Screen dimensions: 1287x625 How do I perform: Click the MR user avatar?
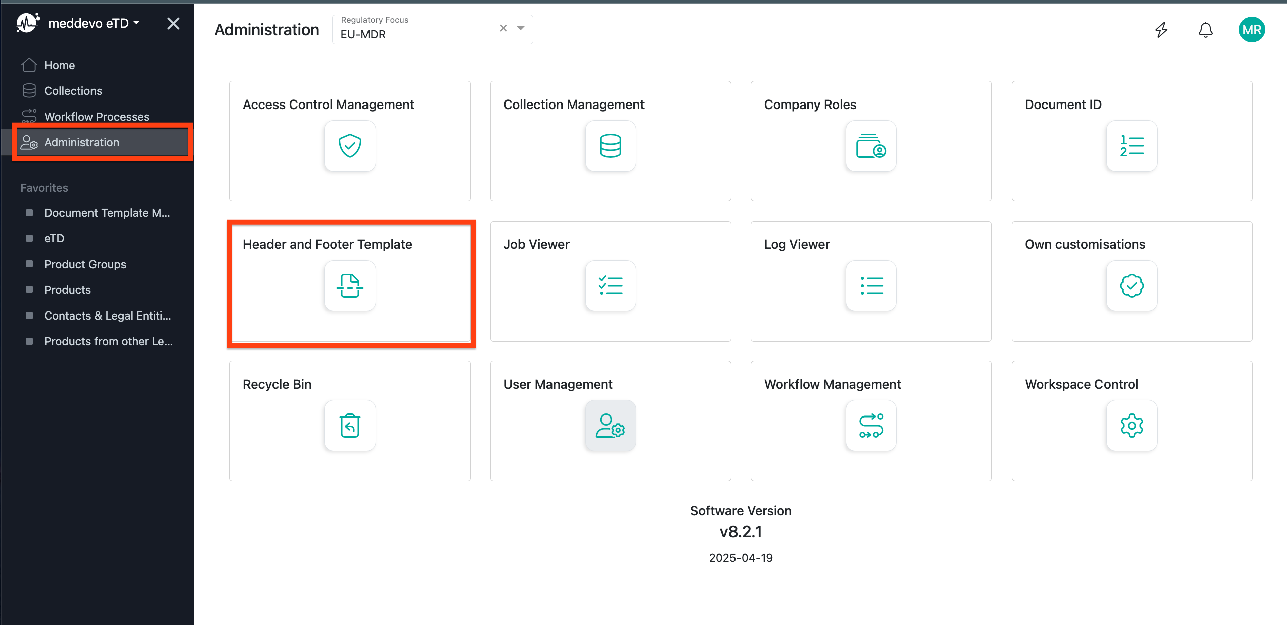(1251, 30)
